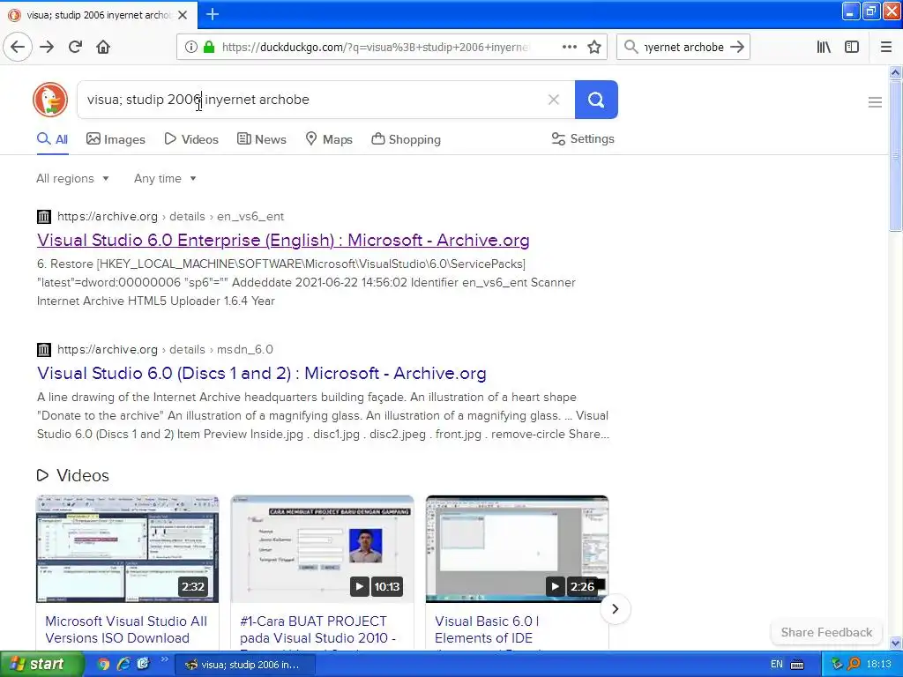Show site information icon in address bar
Screen dimensions: 903x677
tap(190, 47)
